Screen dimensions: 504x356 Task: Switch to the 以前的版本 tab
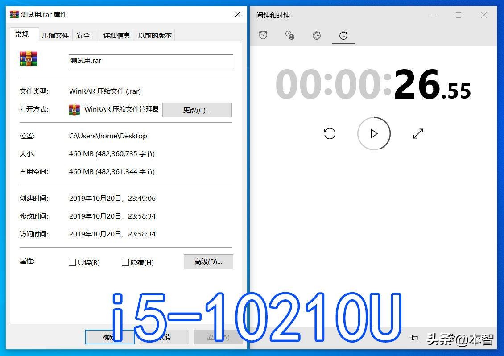pos(154,35)
